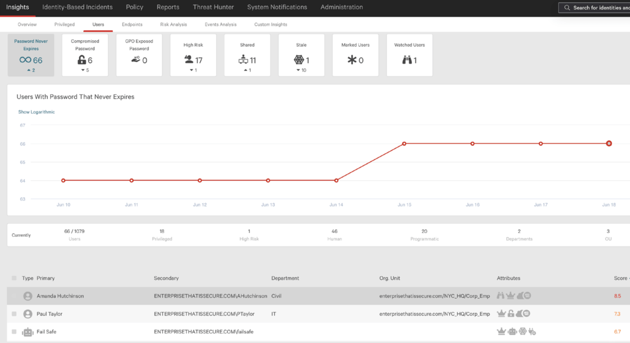Image resolution: width=630 pixels, height=343 pixels.
Task: Open the Threat Hunter menu
Action: click(213, 7)
